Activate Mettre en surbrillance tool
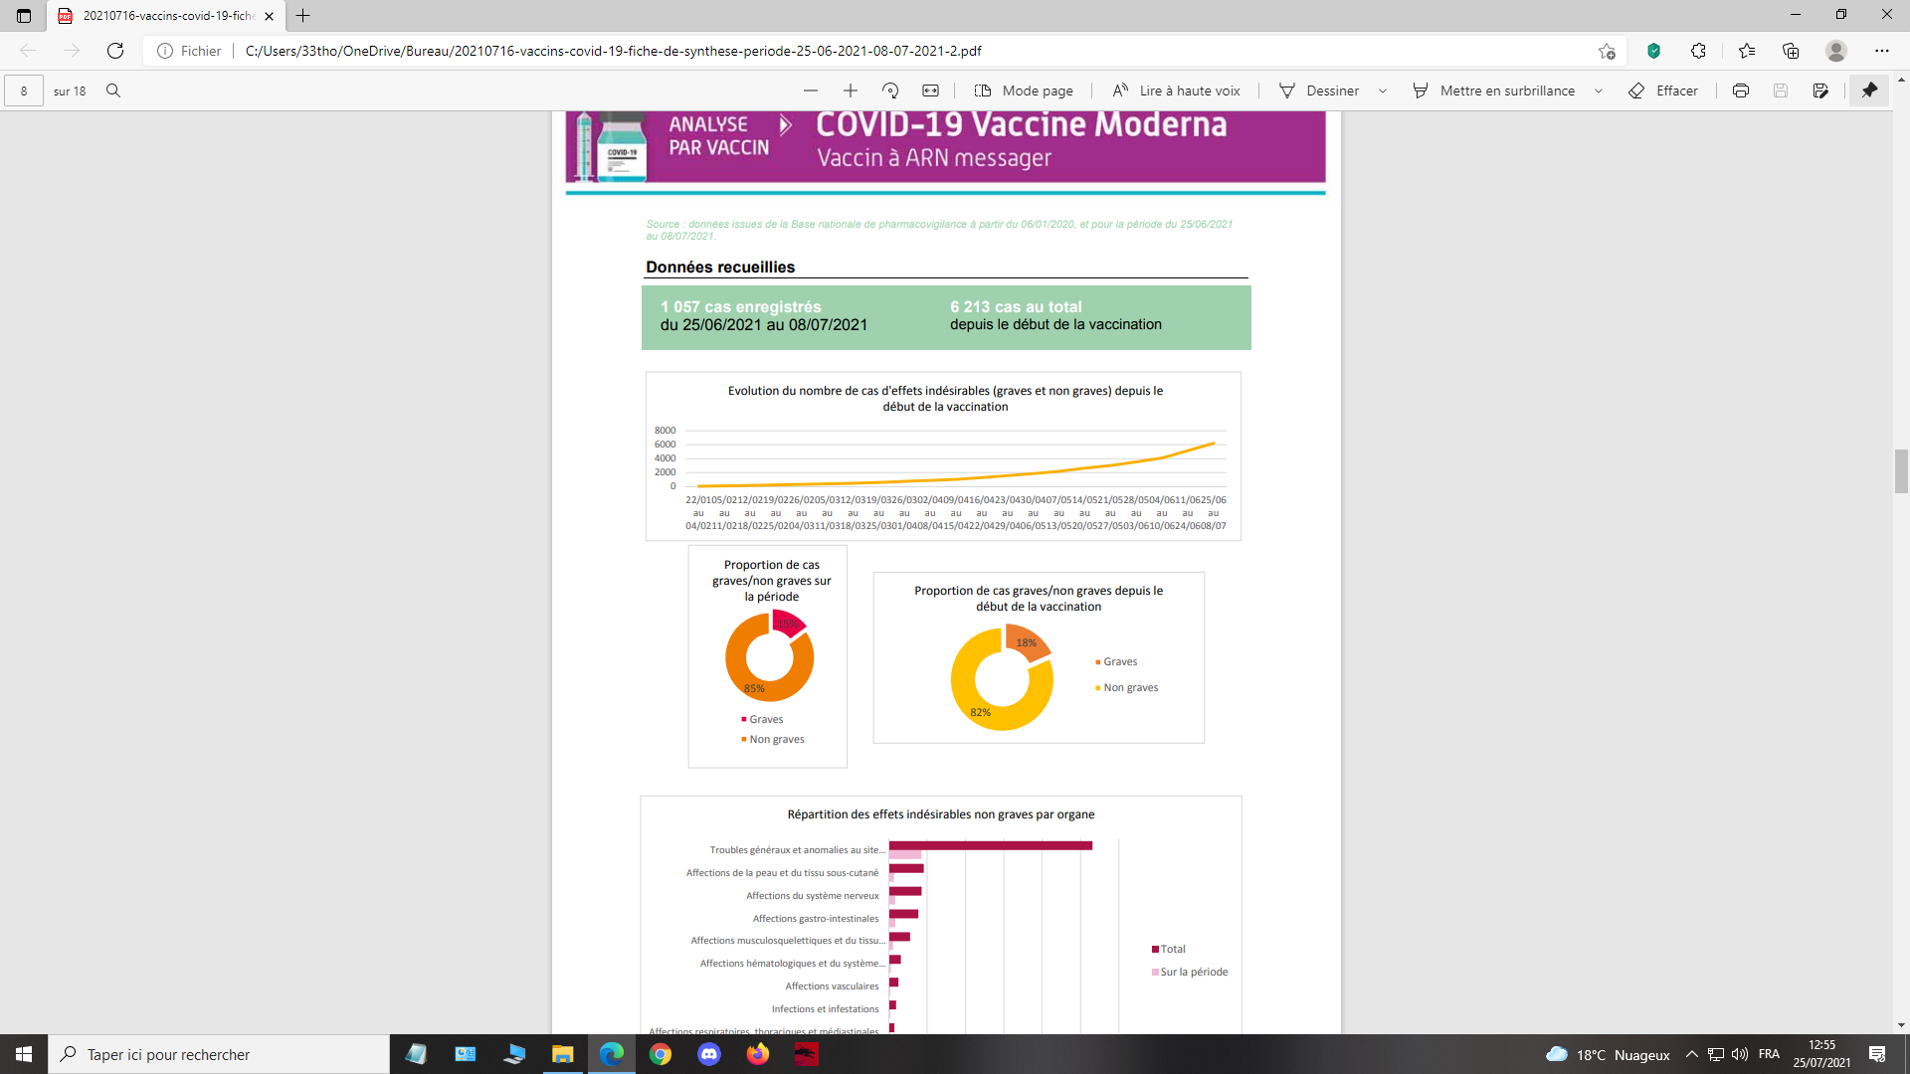 click(1494, 90)
